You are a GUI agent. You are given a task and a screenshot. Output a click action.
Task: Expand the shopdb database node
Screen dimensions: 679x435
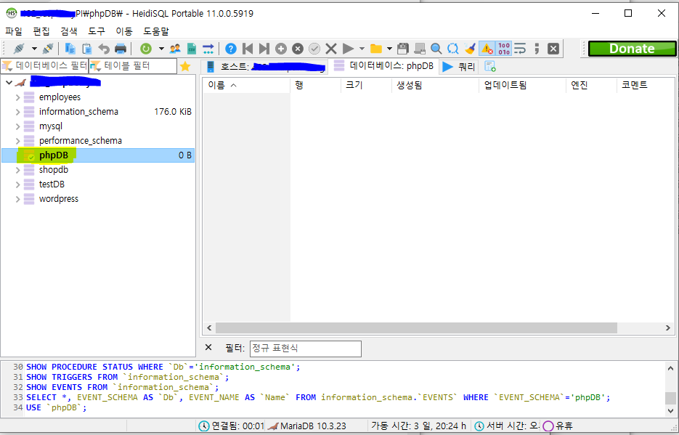click(x=17, y=170)
